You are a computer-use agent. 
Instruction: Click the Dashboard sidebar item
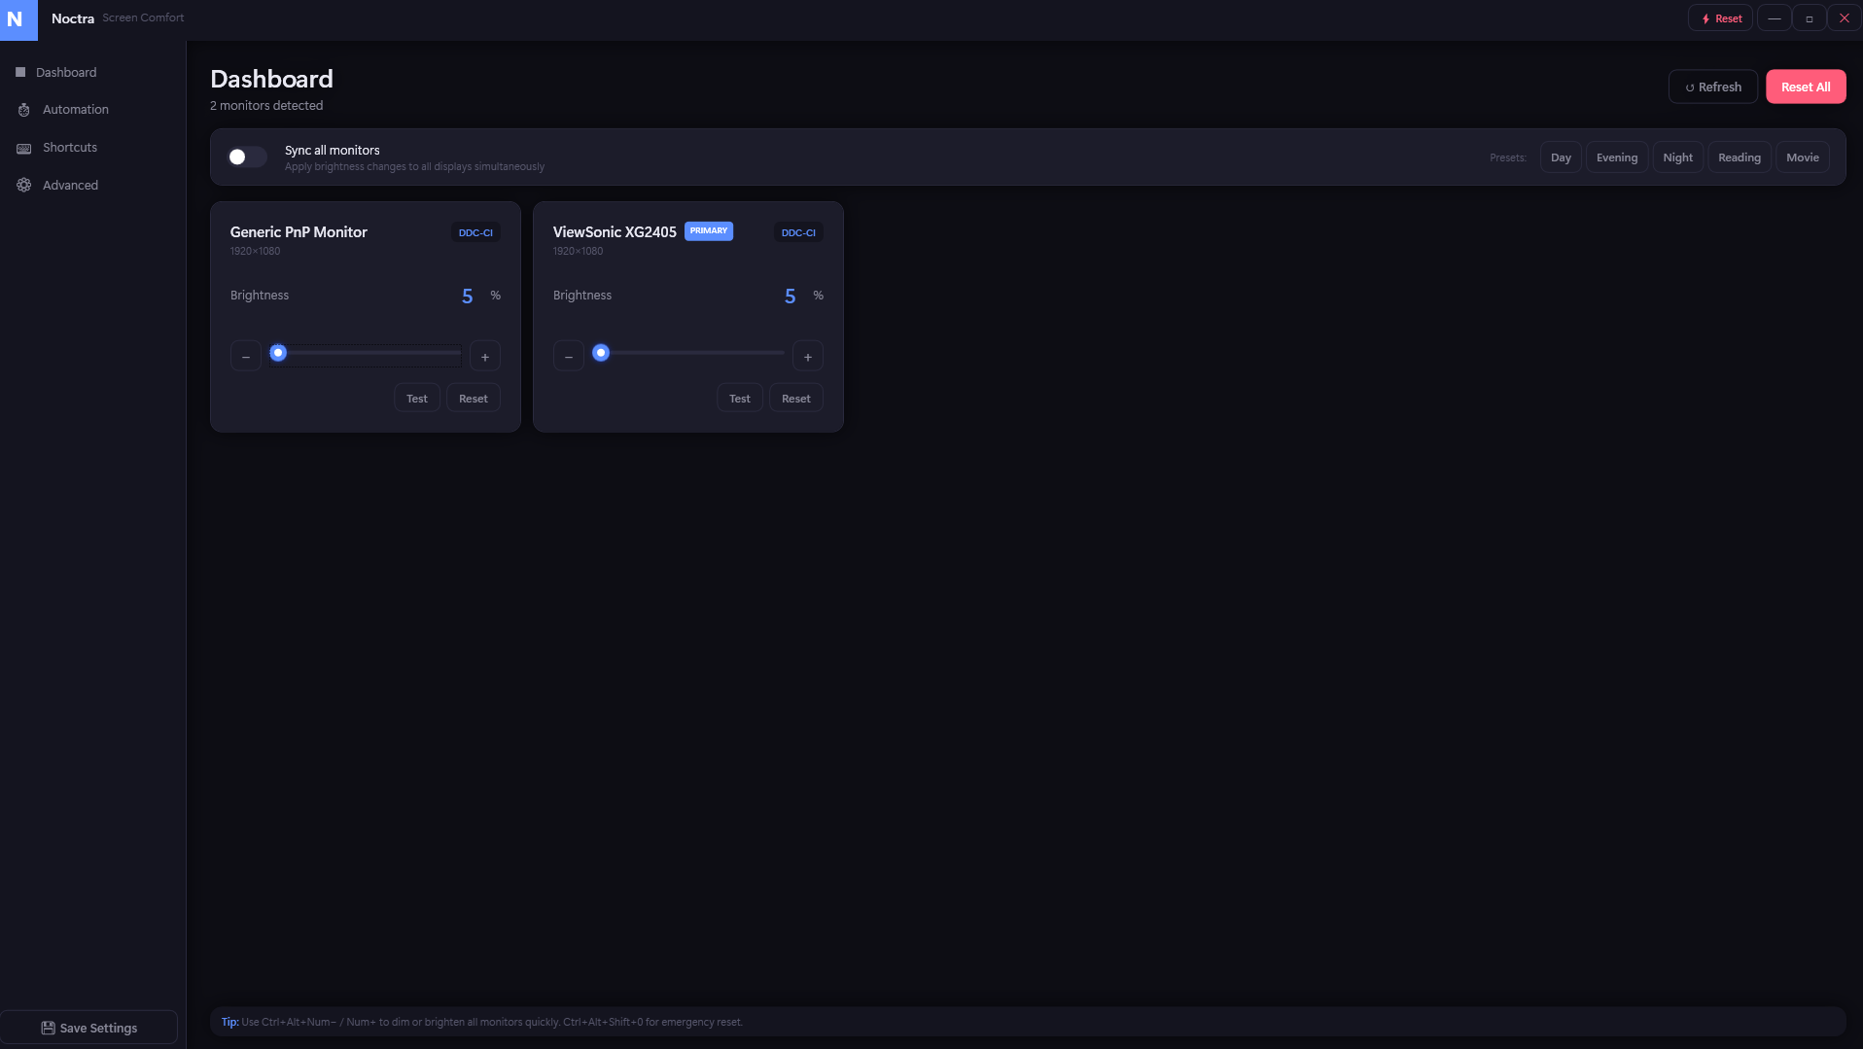tap(65, 73)
